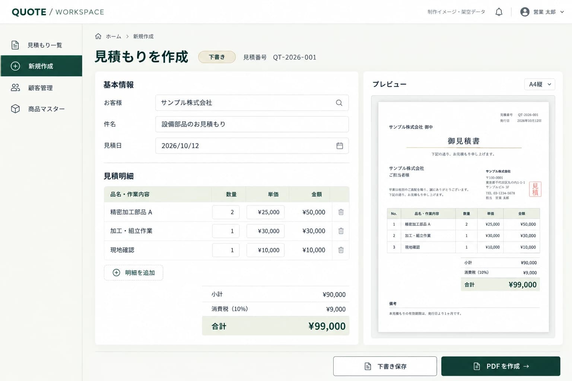Open 商品マスター in the sidebar
The width and height of the screenshot is (572, 381).
41,109
